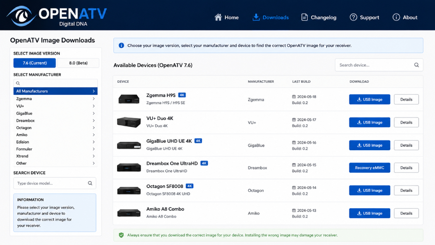Click the calendar icon beside 2024-05-15
This screenshot has width=435, height=245.
point(294,165)
